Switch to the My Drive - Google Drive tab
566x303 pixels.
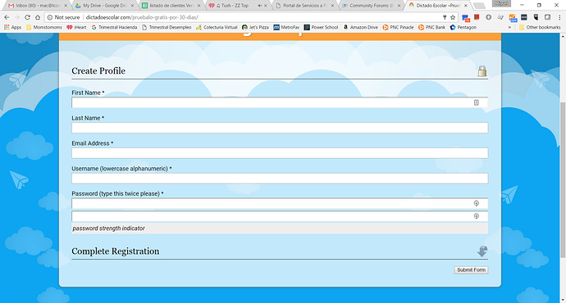(x=104, y=6)
